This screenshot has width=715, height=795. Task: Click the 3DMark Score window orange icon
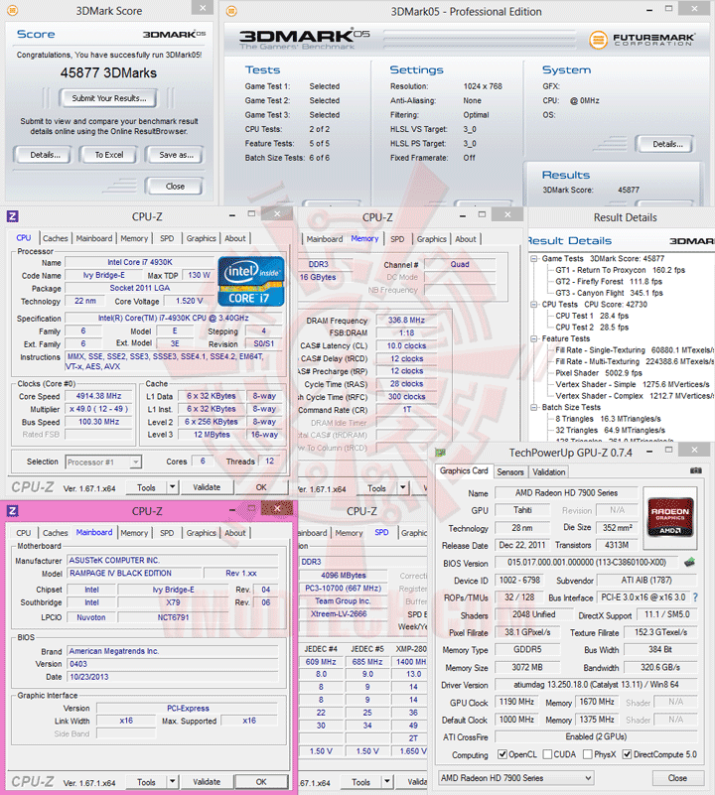(12, 10)
